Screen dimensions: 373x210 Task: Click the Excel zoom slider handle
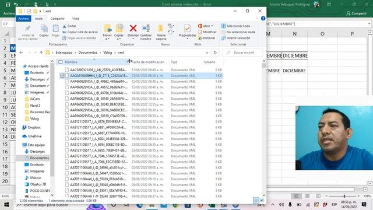point(344,196)
